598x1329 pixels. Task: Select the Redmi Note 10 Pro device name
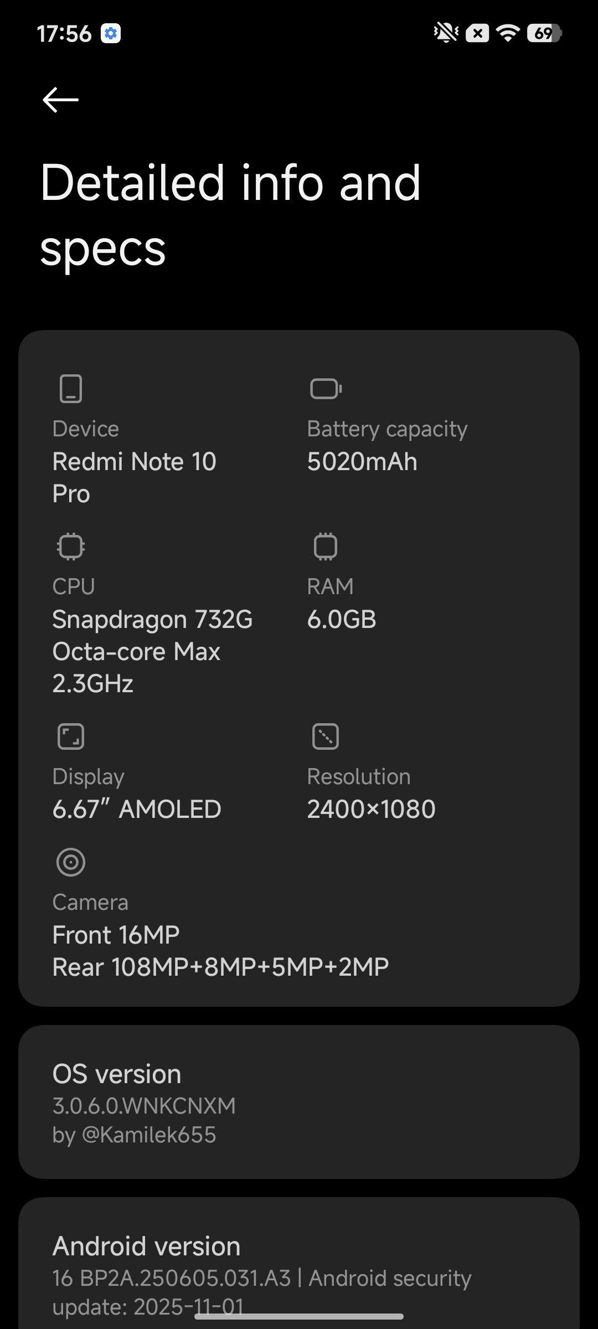click(134, 477)
